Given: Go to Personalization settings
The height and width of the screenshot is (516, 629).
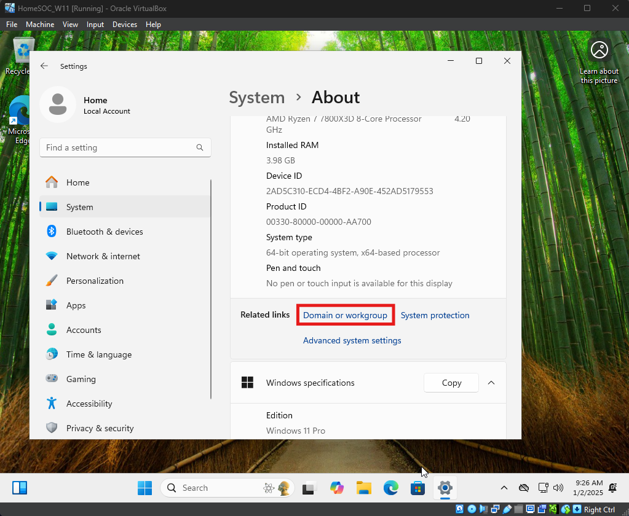Looking at the screenshot, I should [x=95, y=281].
